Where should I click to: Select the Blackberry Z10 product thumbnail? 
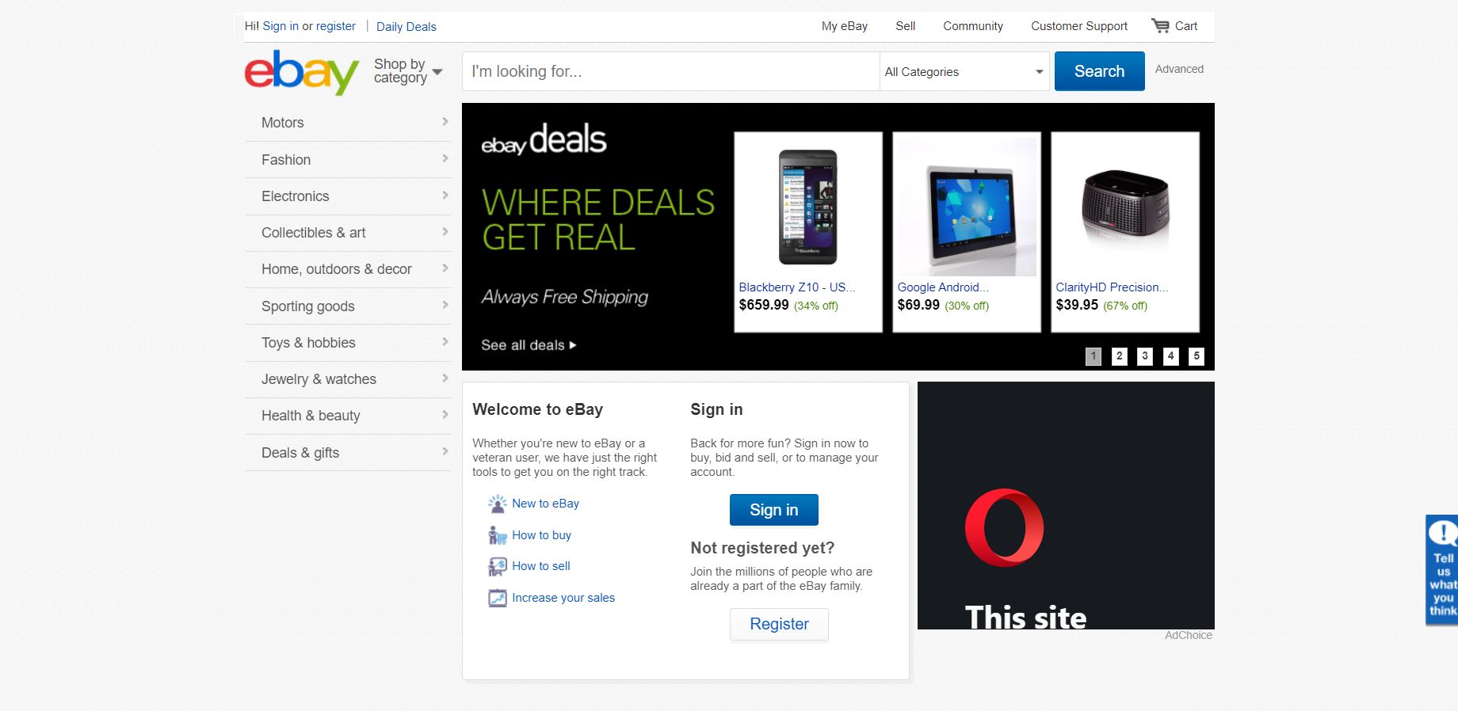tap(808, 207)
